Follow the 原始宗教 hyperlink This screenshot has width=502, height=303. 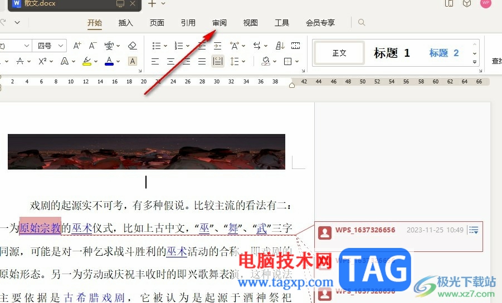(40, 228)
